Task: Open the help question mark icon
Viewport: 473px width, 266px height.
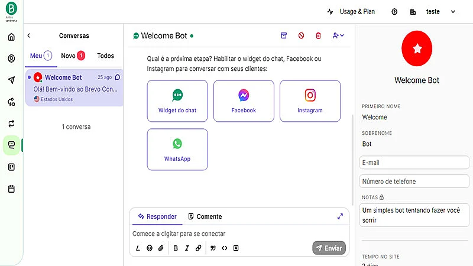Action: (394, 12)
